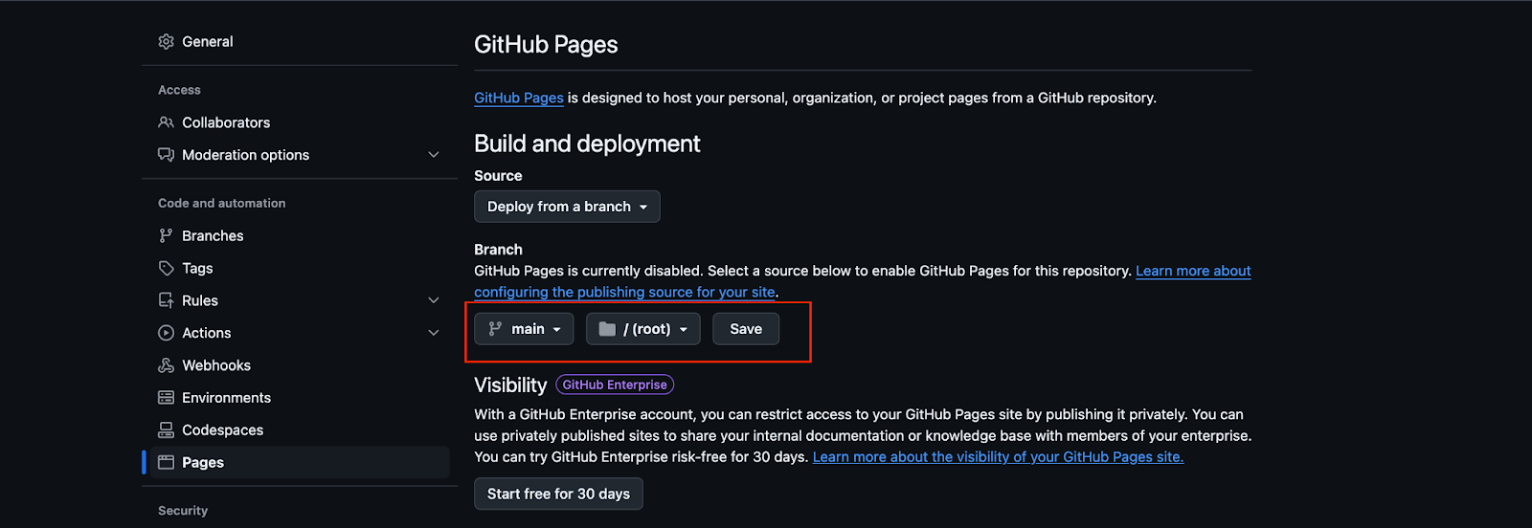
Task: Click the Visibility heading text
Action: coord(510,385)
